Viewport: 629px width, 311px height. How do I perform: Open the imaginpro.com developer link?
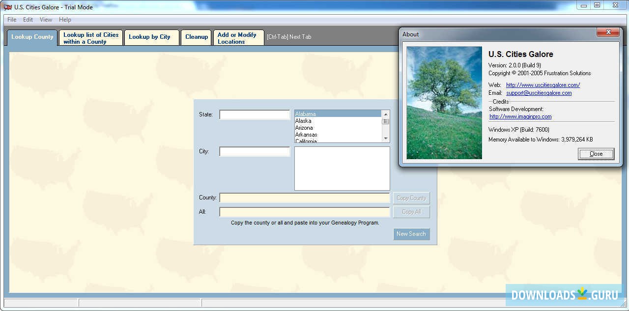[x=520, y=116]
